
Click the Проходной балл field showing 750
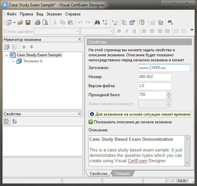click(152, 95)
